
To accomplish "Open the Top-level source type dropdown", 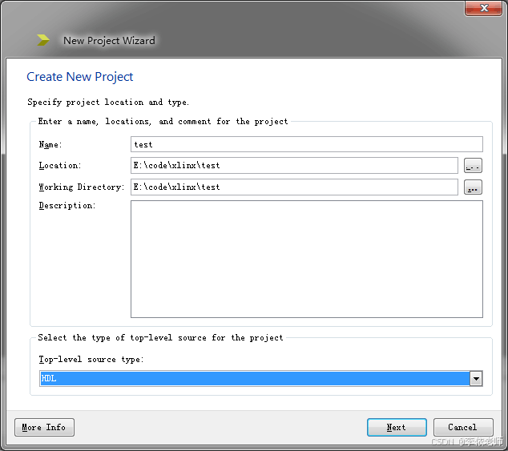I will pos(260,378).
